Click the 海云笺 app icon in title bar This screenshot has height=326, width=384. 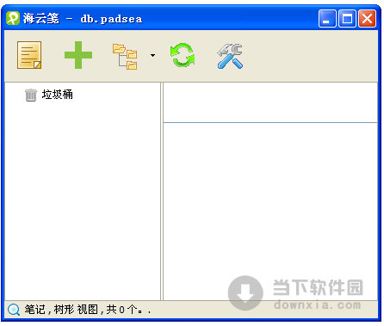click(x=13, y=18)
